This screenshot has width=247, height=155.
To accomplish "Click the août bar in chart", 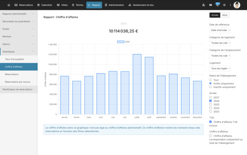I will [149, 86].
